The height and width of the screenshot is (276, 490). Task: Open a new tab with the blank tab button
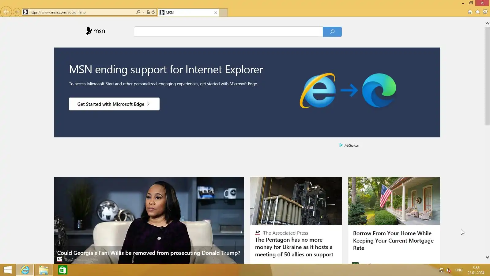(x=223, y=13)
